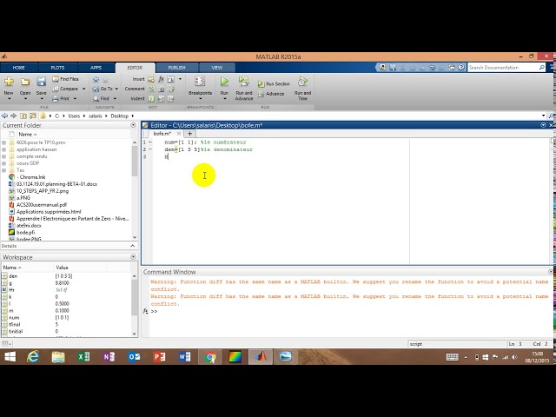The height and width of the screenshot is (417, 556).
Task: Click the Command Window prompt line
Action: pyautogui.click(x=349, y=311)
